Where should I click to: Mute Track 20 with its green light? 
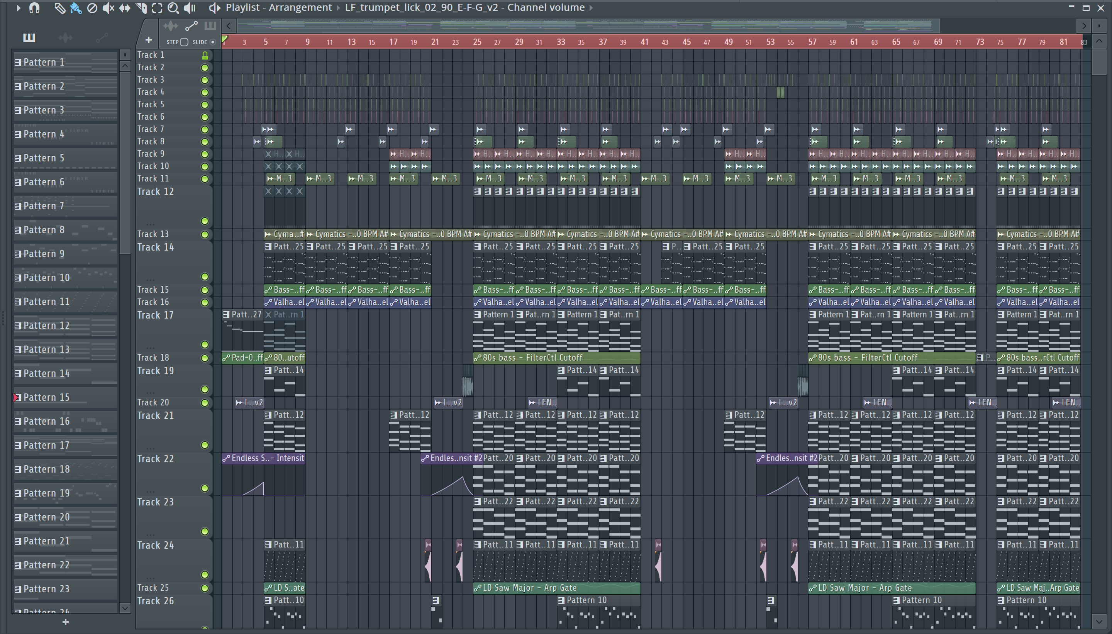tap(205, 403)
